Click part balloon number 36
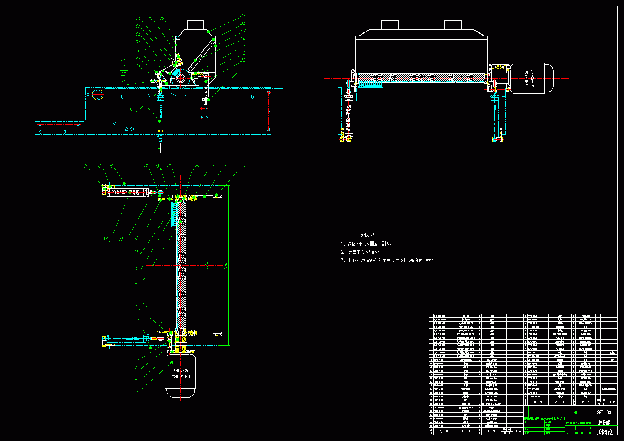624x441 pixels. 162,19
